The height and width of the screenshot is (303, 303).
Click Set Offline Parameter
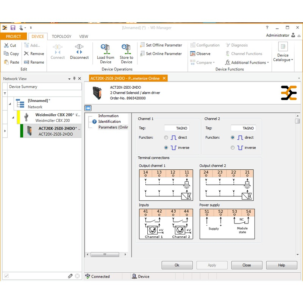tap(161, 45)
